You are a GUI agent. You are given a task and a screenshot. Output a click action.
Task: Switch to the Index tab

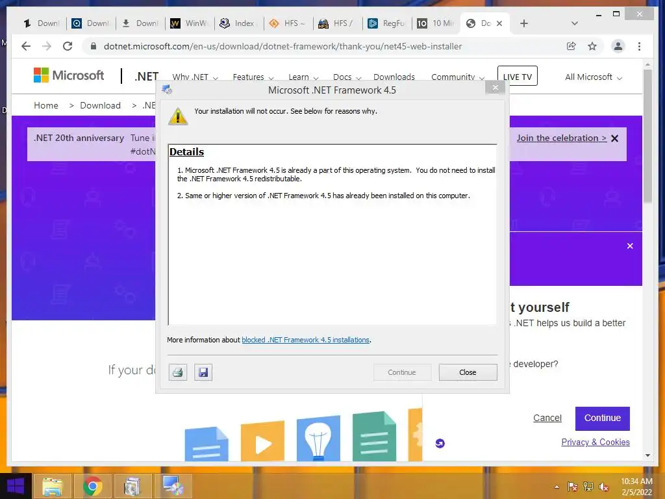tap(239, 23)
